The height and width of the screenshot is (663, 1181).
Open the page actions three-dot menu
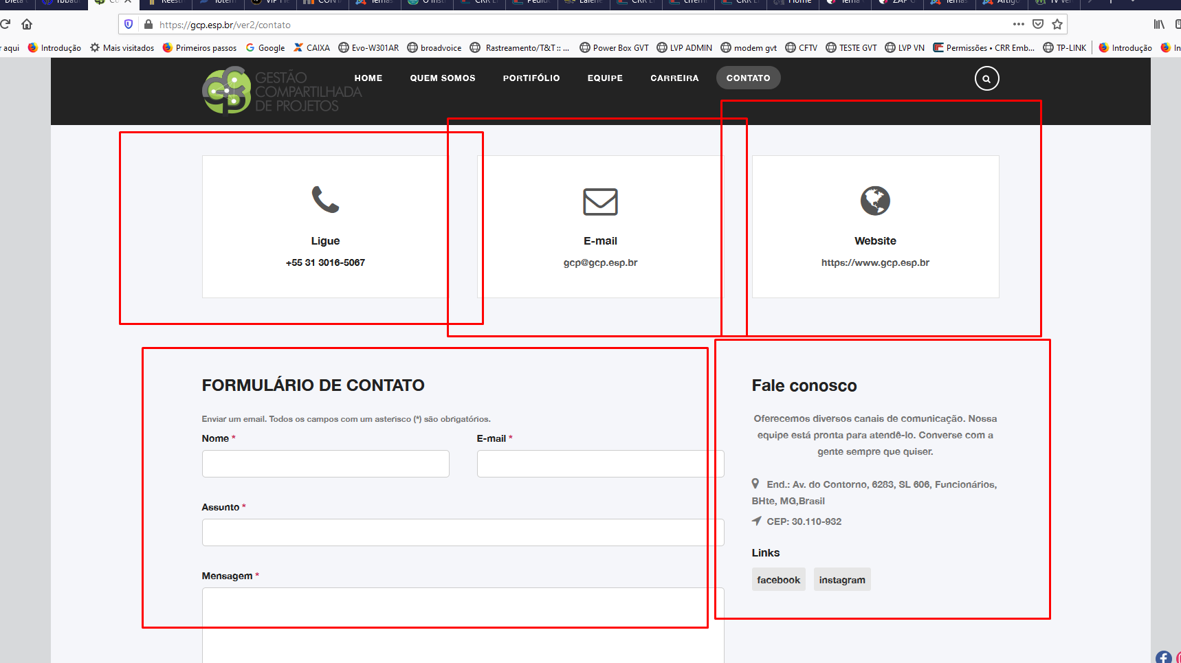(x=1019, y=24)
